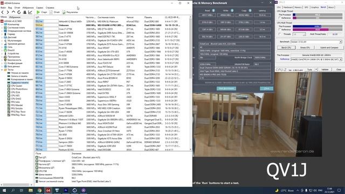This screenshot has width=345, height=194.
Task: Click Validate button in CPU-Z
Action: pyautogui.click(x=325, y=70)
